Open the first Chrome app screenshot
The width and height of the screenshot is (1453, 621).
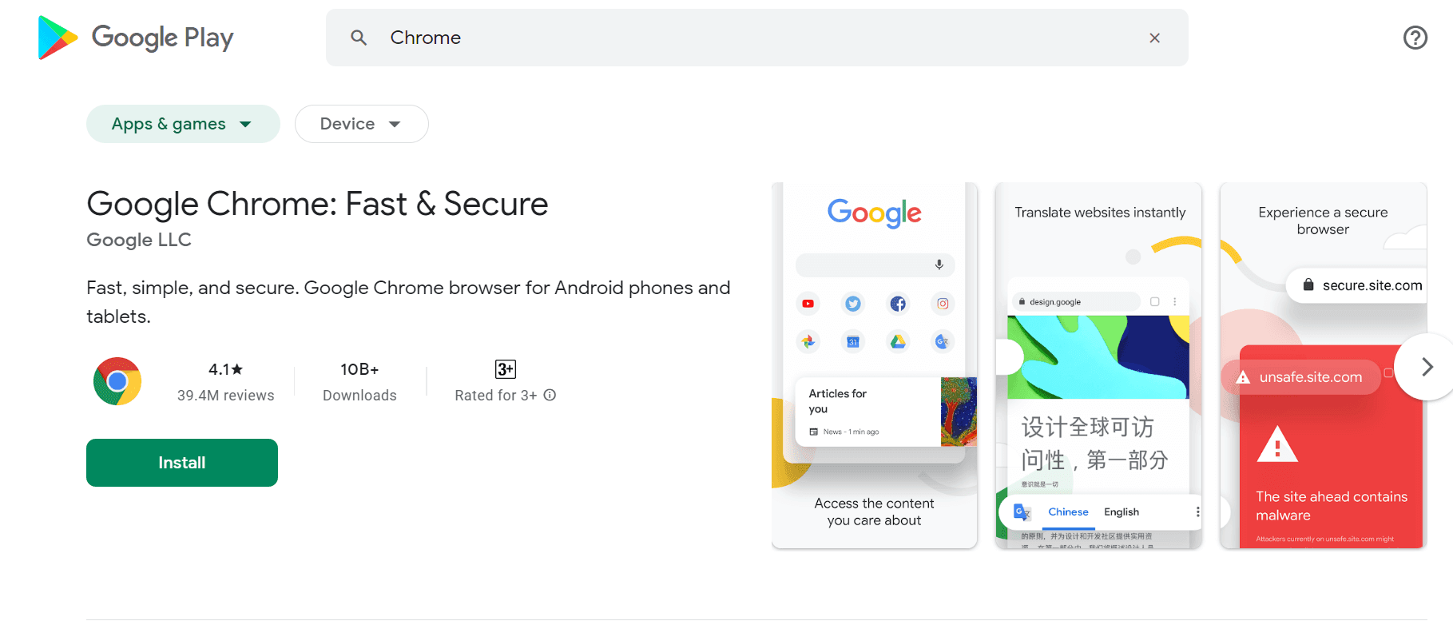click(x=874, y=364)
